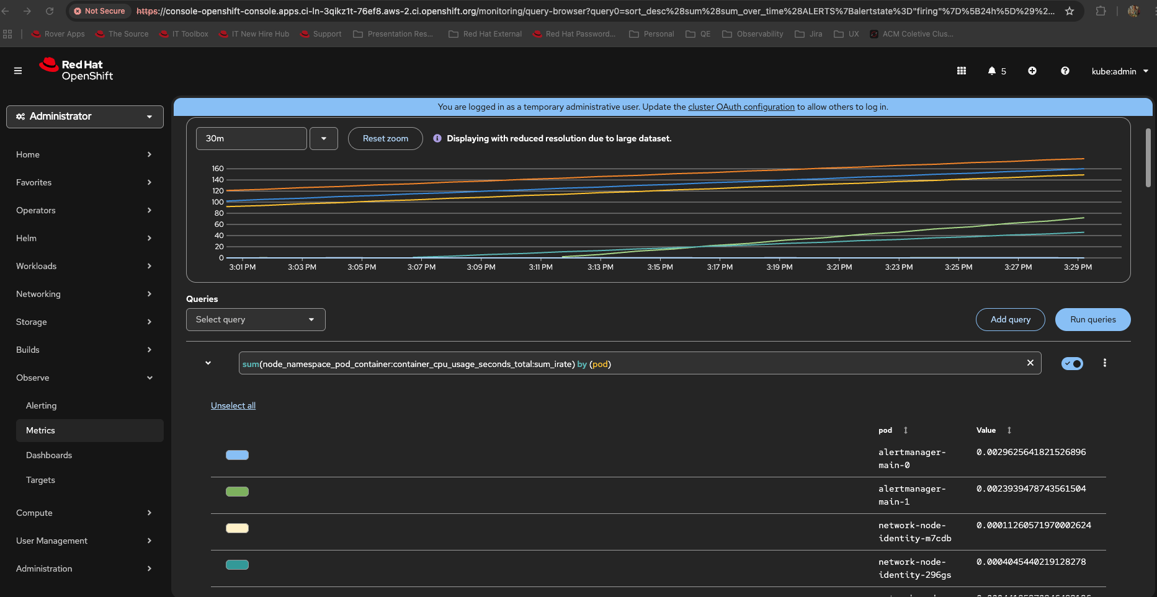The width and height of the screenshot is (1157, 597).
Task: Go to Alerting in Observe menu
Action: tap(41, 405)
